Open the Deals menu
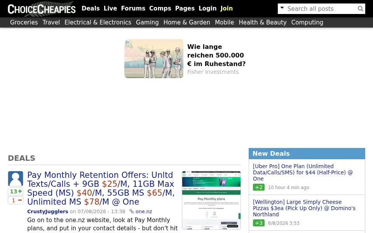The width and height of the screenshot is (373, 233). tap(91, 8)
